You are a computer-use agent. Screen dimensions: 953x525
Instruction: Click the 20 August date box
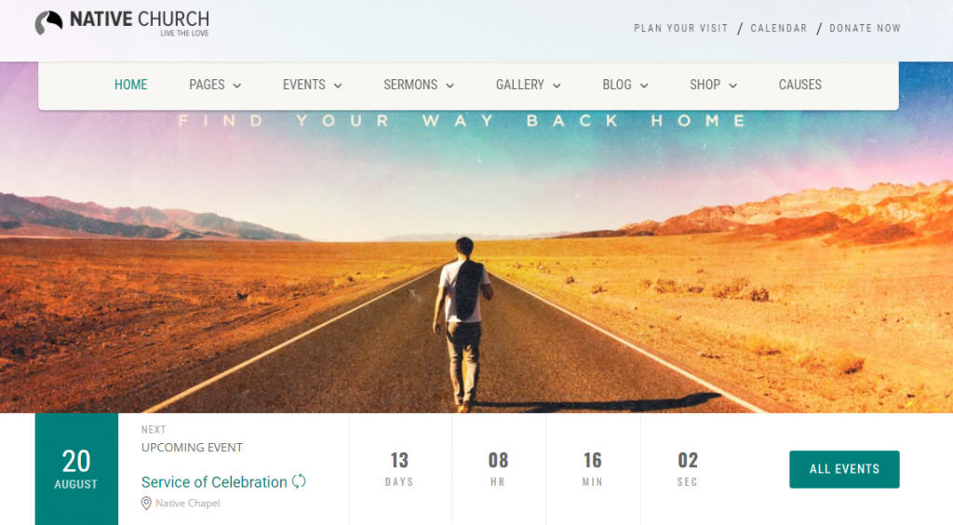(x=76, y=469)
